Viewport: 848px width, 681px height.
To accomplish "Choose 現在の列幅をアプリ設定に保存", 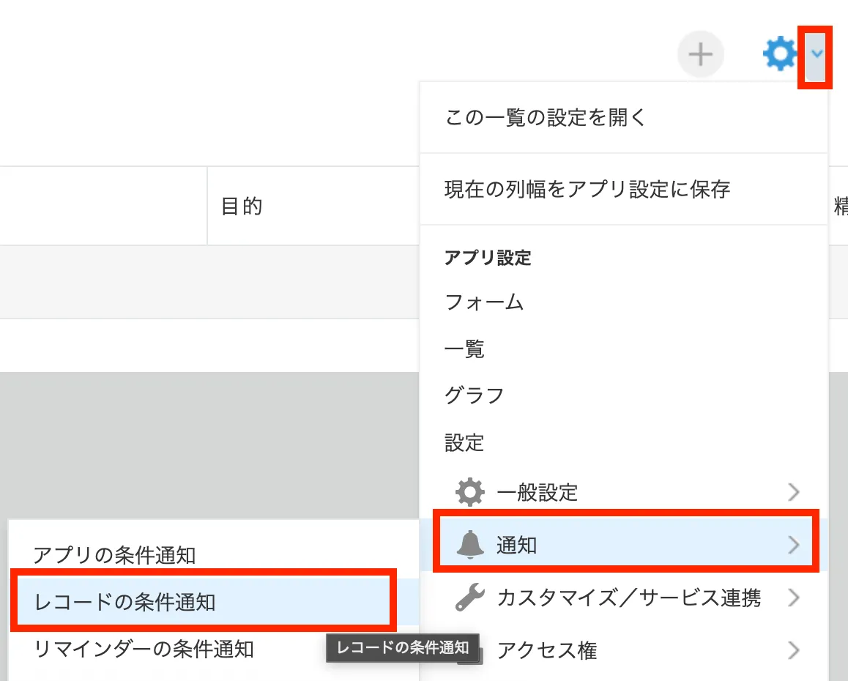I will pyautogui.click(x=587, y=190).
